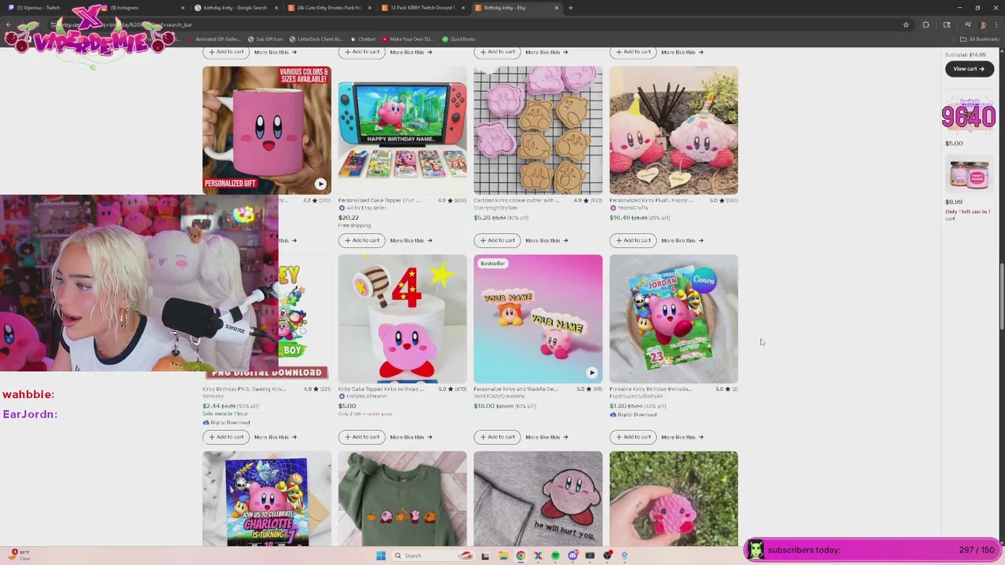This screenshot has width=1005, height=565.
Task: Open the QuickBooks bookmark
Action: pyautogui.click(x=459, y=39)
